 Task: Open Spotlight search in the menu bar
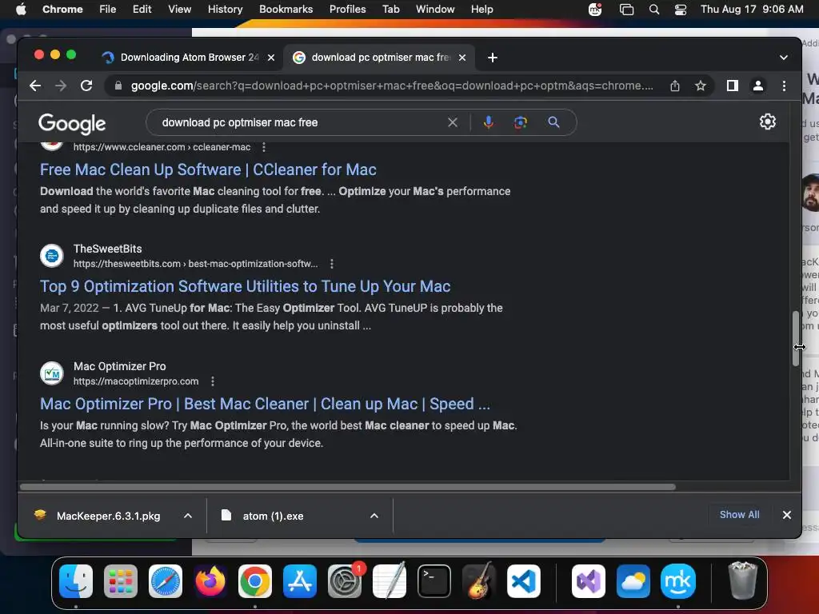coord(654,10)
